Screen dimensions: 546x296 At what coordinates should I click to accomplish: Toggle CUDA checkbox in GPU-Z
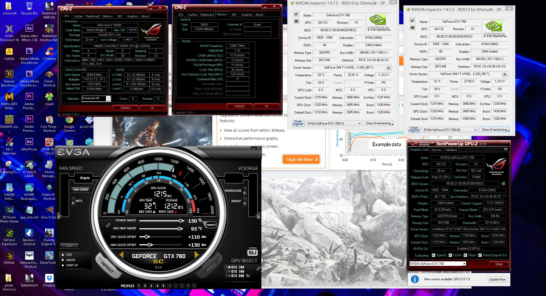tap(450, 255)
